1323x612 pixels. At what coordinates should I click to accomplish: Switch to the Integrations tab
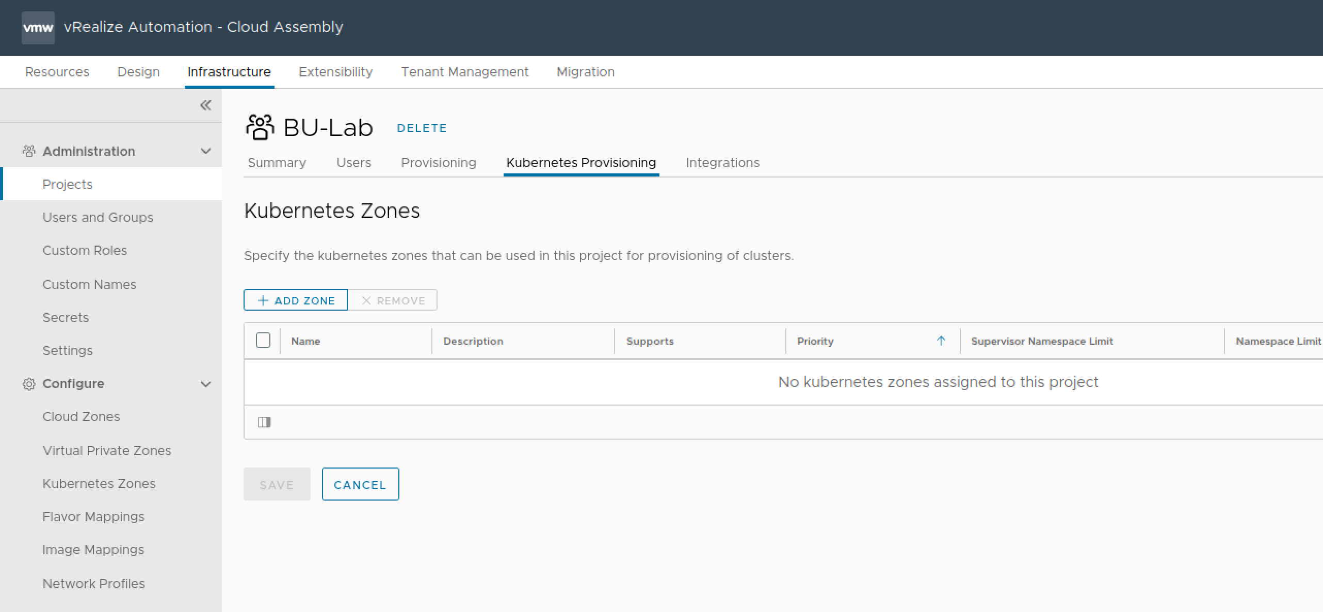723,163
